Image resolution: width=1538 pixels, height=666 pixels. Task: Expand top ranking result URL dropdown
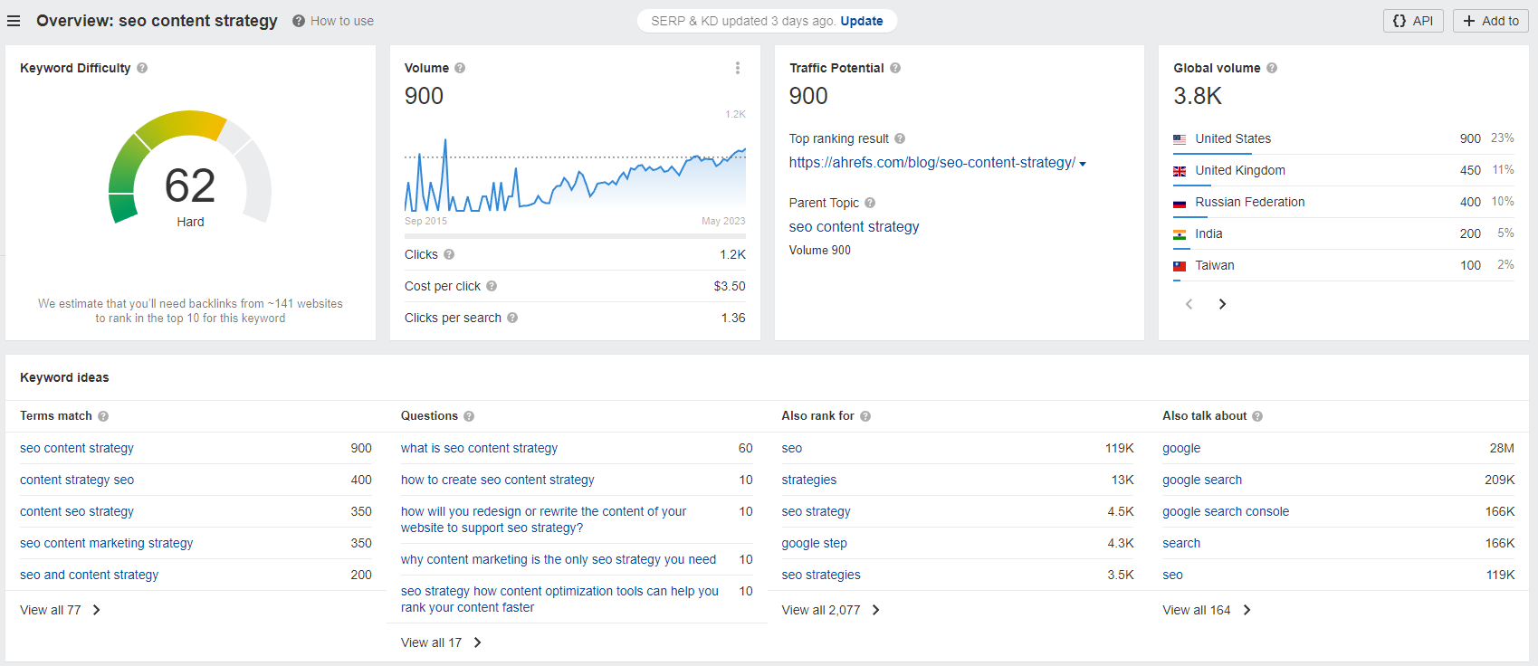(x=1083, y=164)
